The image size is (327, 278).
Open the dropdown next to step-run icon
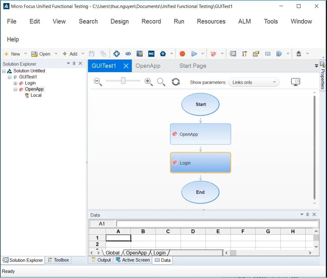[288, 54]
